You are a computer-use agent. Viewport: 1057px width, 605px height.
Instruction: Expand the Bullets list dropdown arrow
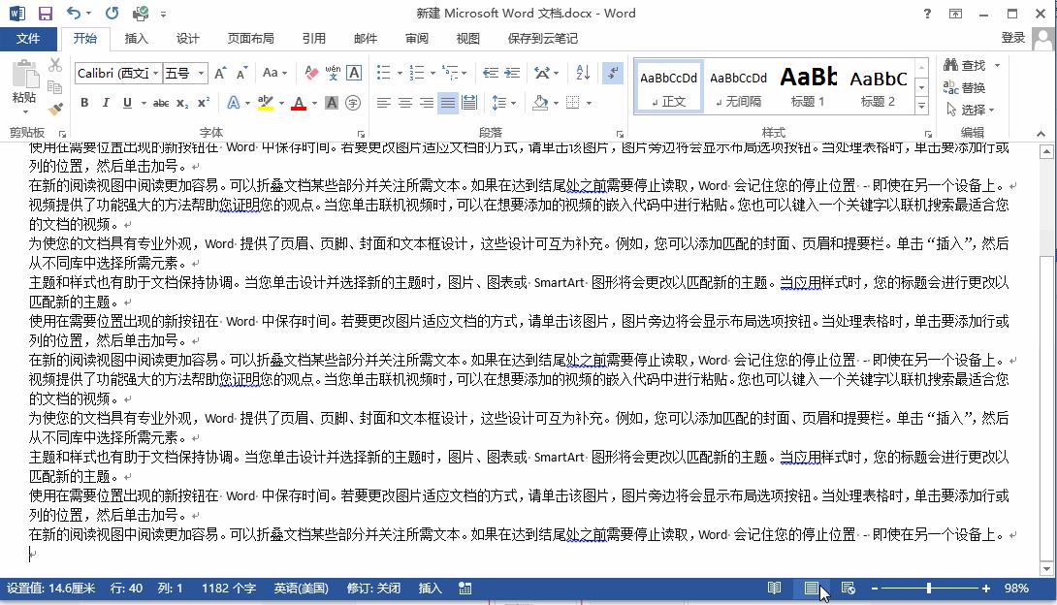coord(400,72)
